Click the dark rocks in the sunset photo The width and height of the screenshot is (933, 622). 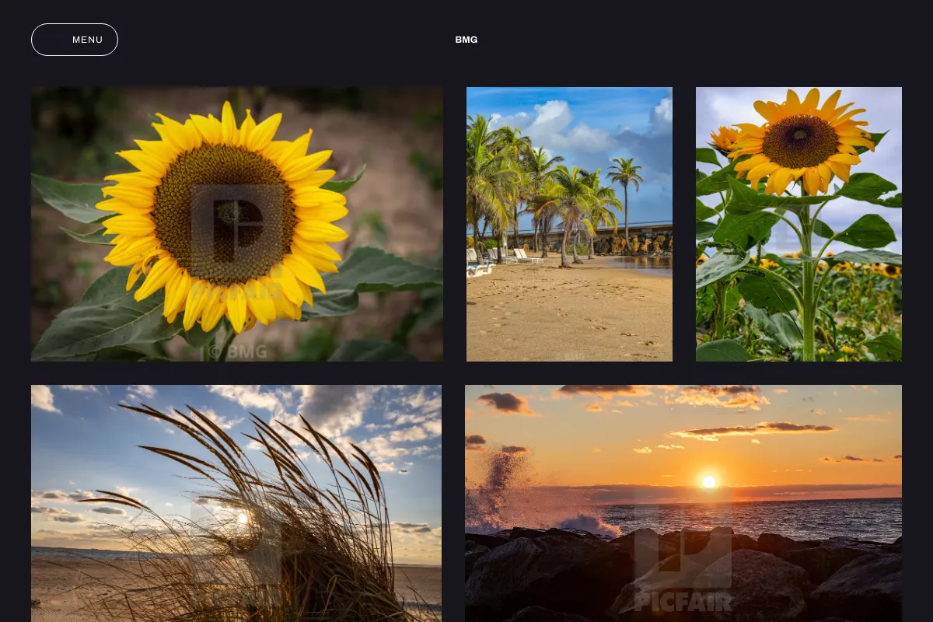point(683,575)
